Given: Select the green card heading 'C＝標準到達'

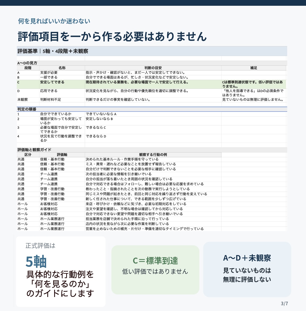Looking at the screenshot, I should click(x=155, y=261).
